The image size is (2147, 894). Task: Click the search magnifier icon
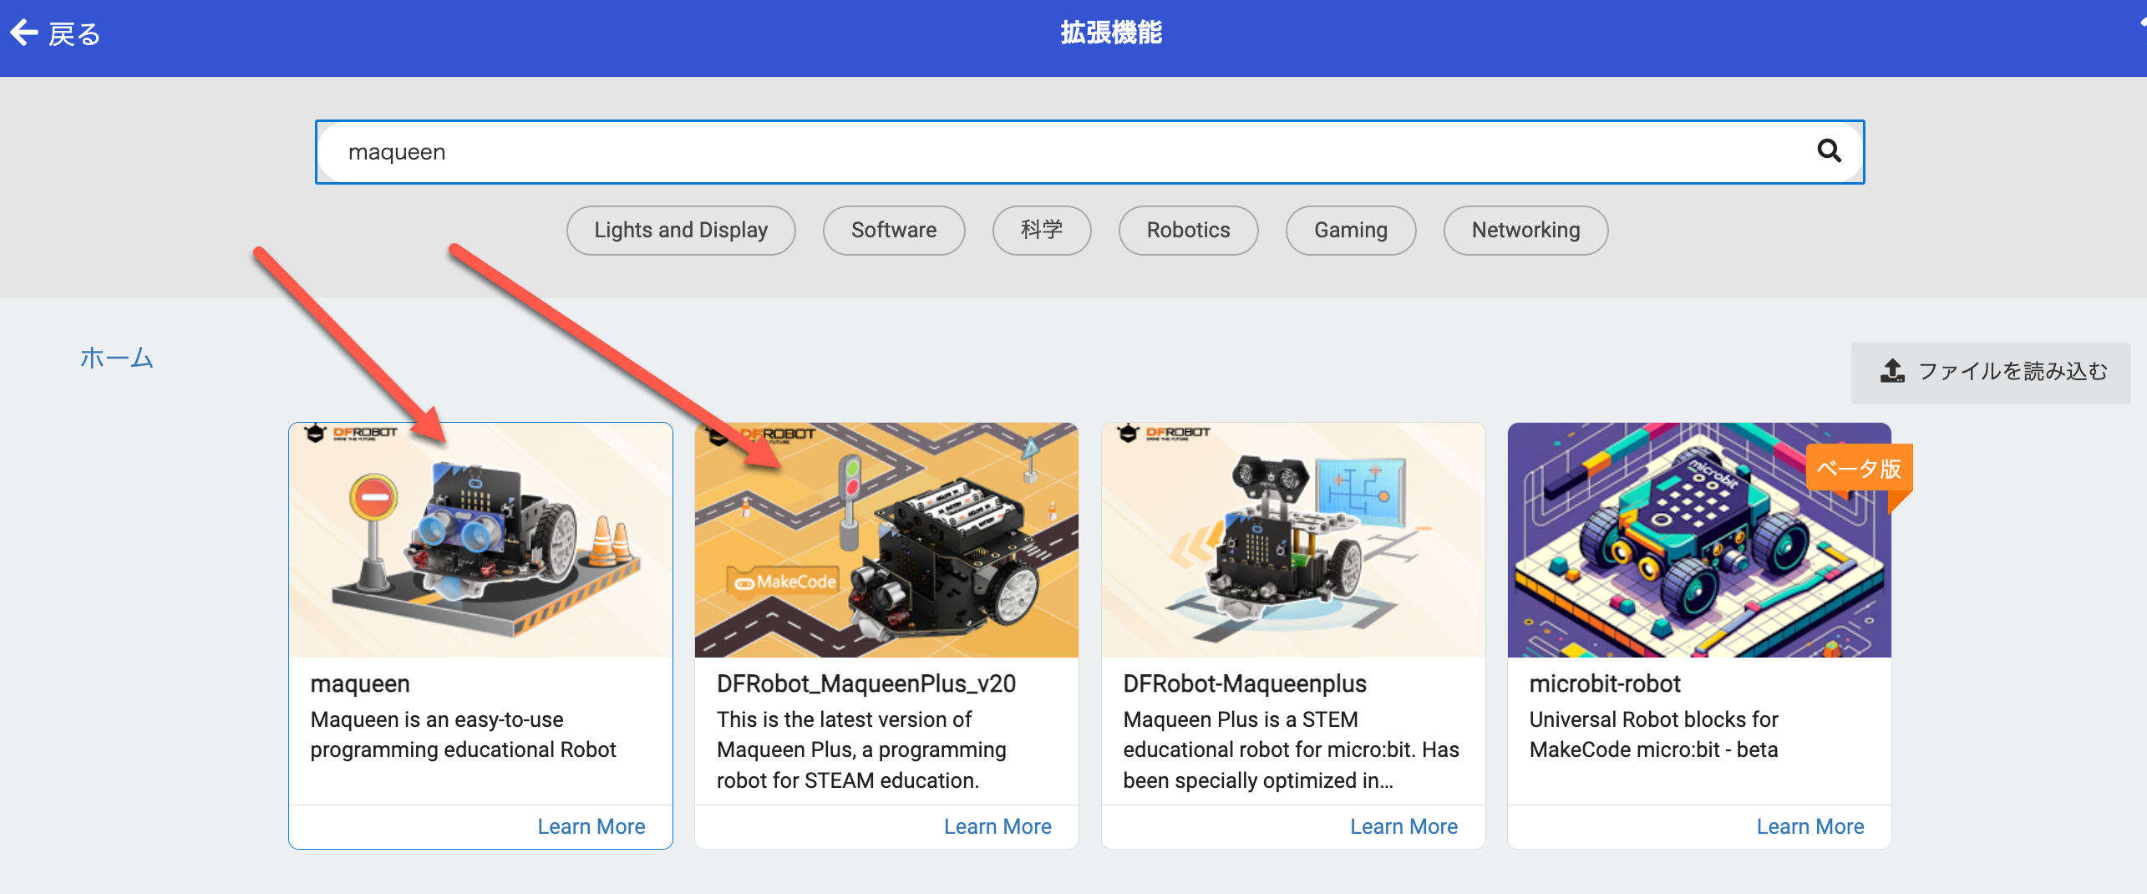pos(1830,151)
